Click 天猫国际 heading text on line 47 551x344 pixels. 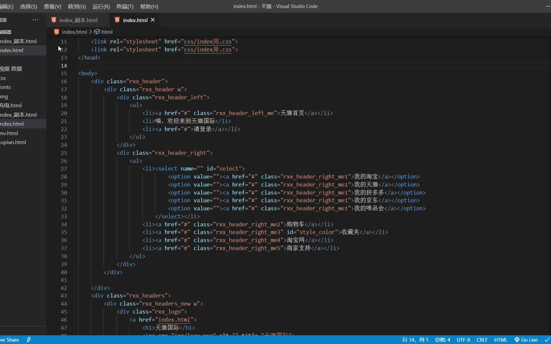pos(167,328)
